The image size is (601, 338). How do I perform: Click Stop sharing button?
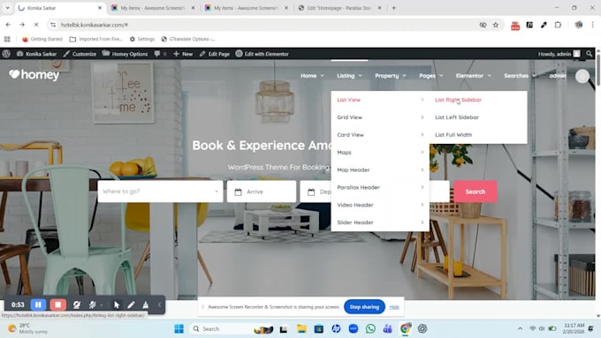pyautogui.click(x=364, y=306)
